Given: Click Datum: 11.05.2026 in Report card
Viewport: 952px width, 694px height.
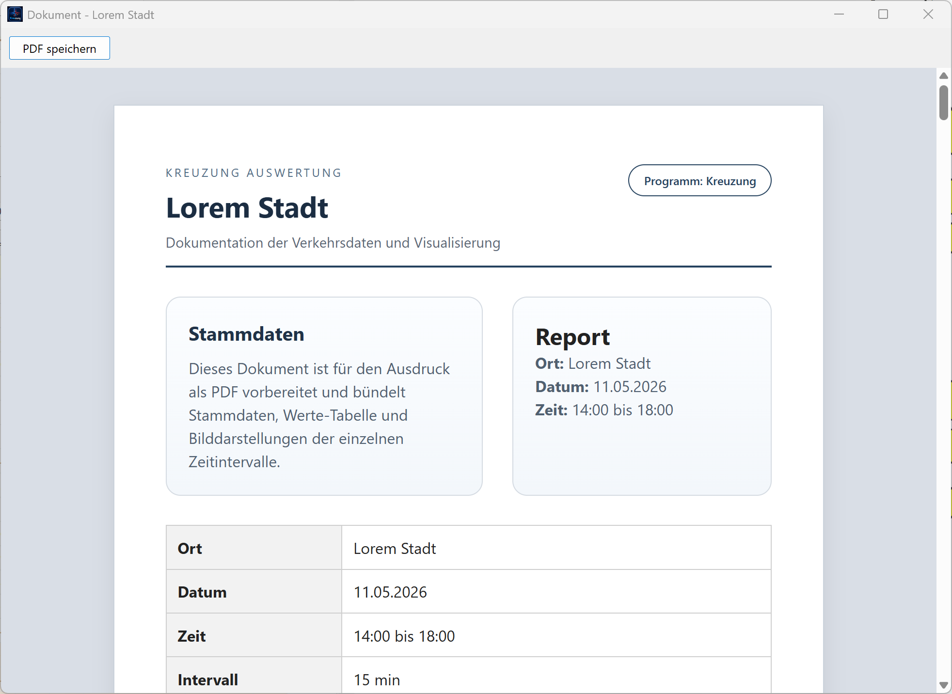Looking at the screenshot, I should [x=601, y=387].
